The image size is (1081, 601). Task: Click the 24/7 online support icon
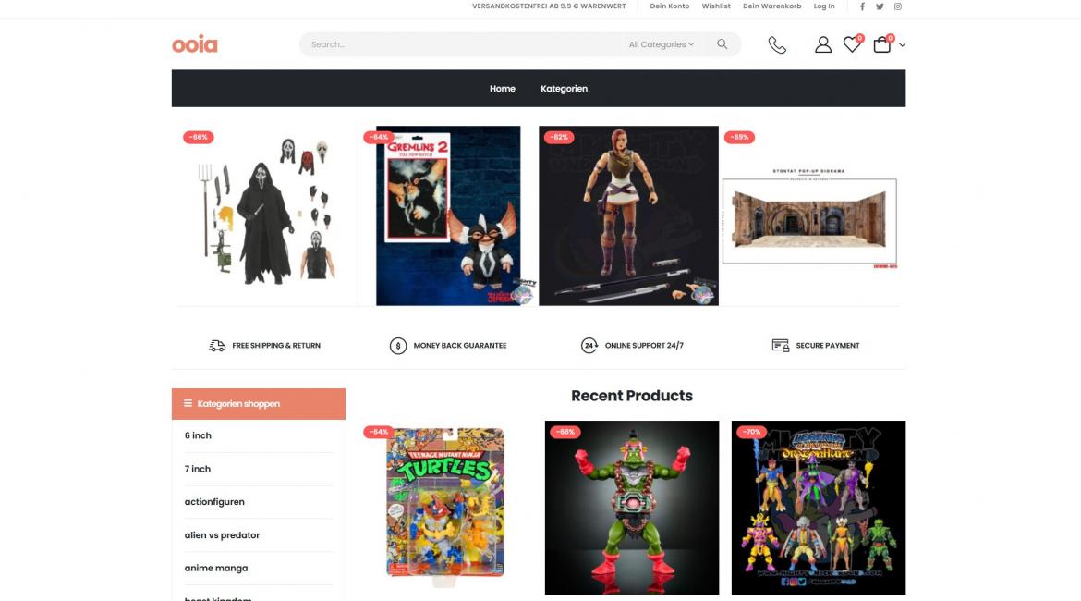coord(589,346)
